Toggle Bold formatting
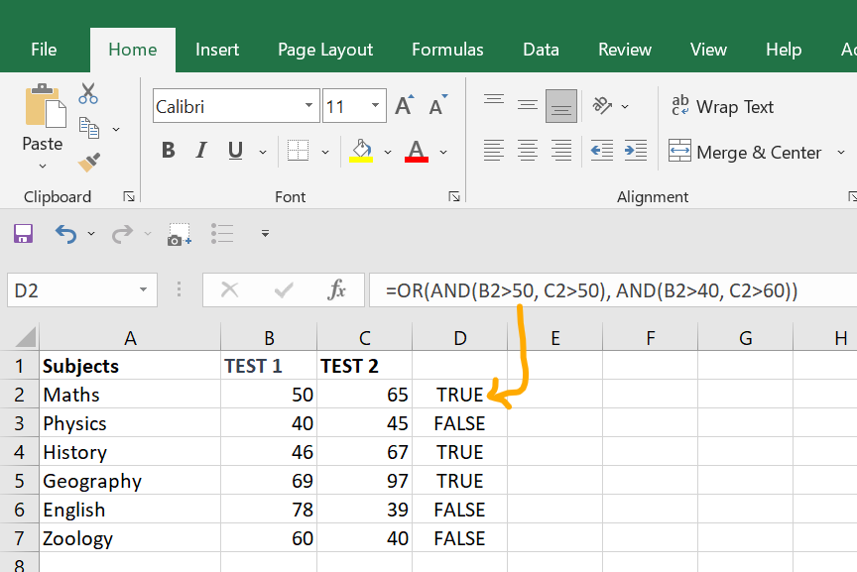 click(x=168, y=151)
